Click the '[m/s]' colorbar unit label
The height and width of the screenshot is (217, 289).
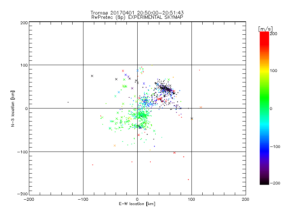(266, 29)
